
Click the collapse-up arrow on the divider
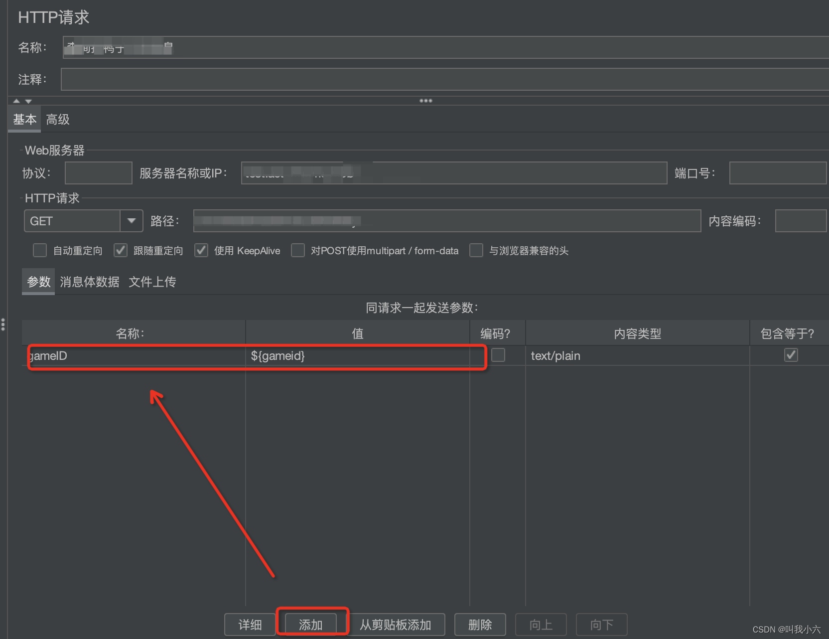pyautogui.click(x=16, y=101)
